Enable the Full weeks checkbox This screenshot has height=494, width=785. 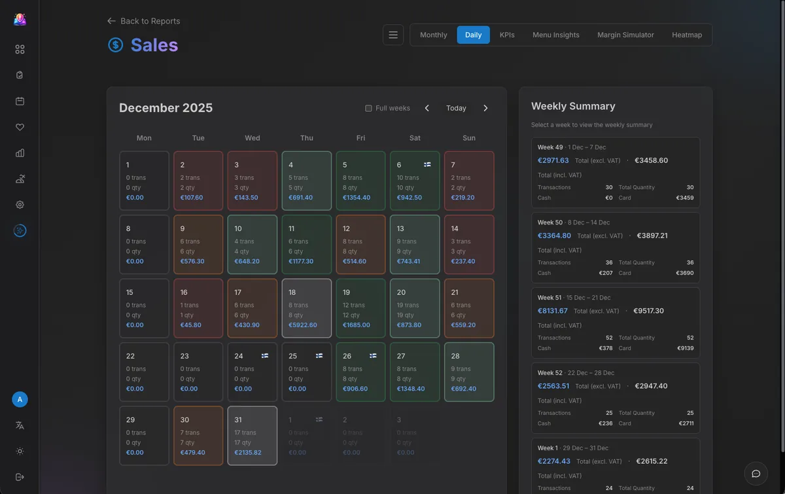pyautogui.click(x=368, y=107)
